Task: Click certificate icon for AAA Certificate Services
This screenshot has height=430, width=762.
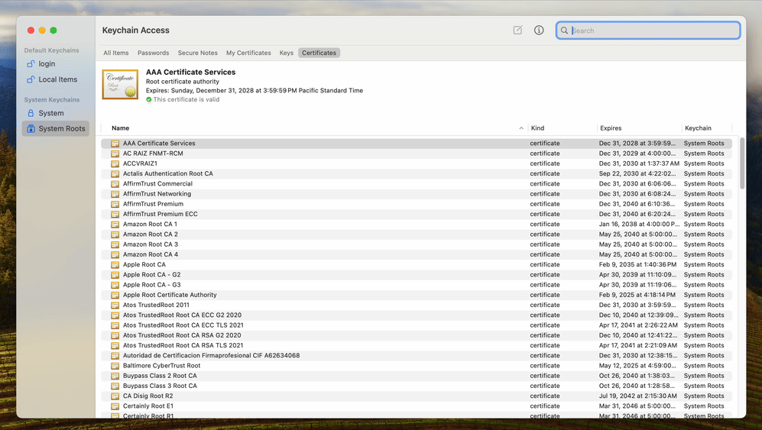Action: (115, 144)
